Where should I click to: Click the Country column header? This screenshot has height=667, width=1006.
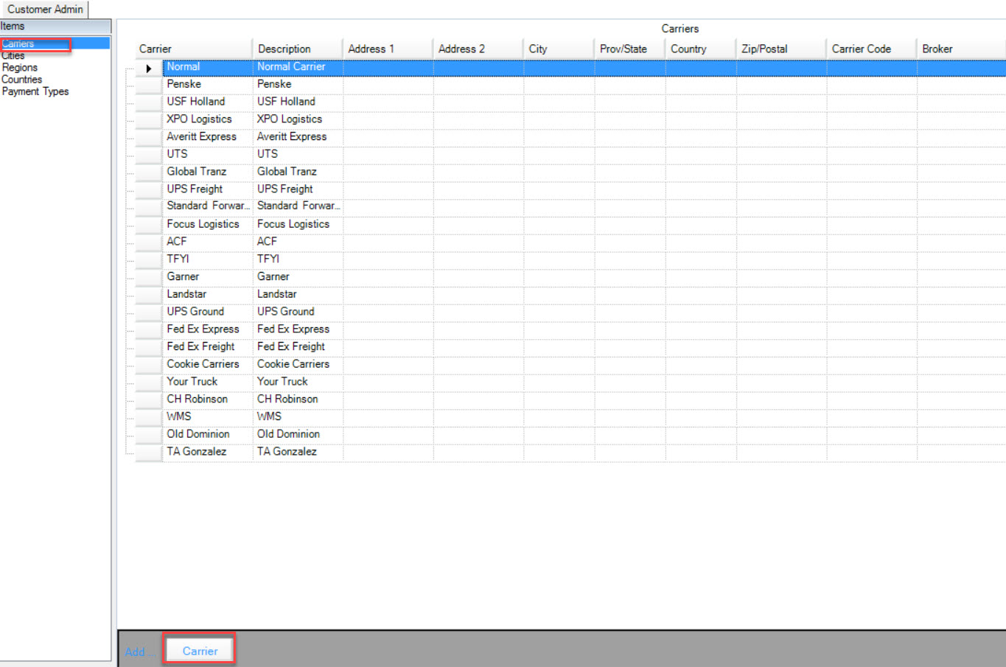701,49
